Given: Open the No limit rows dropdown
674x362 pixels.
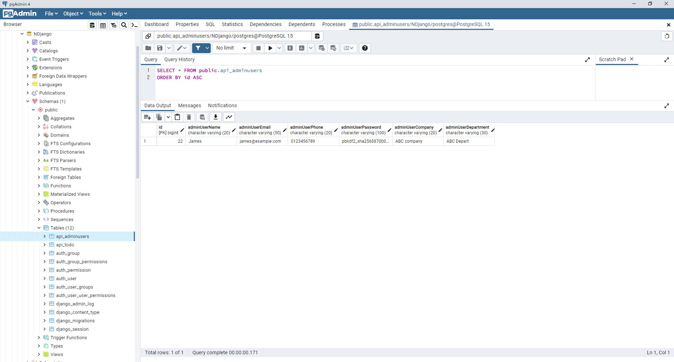Looking at the screenshot, I should click(231, 48).
